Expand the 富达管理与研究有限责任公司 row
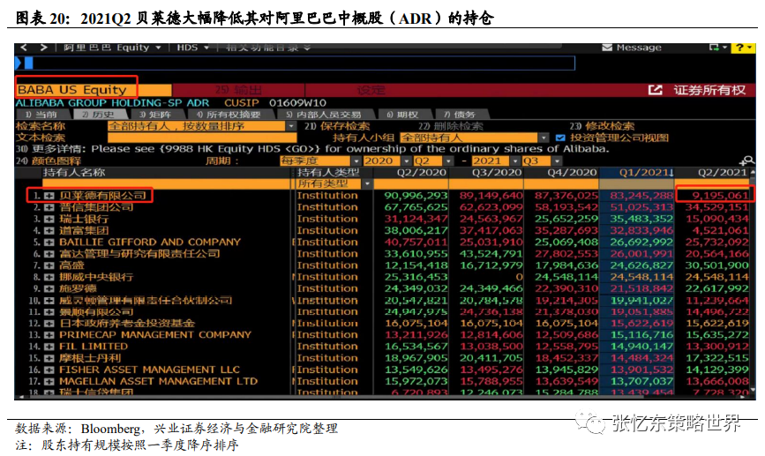This screenshot has width=765, height=456. click(49, 254)
